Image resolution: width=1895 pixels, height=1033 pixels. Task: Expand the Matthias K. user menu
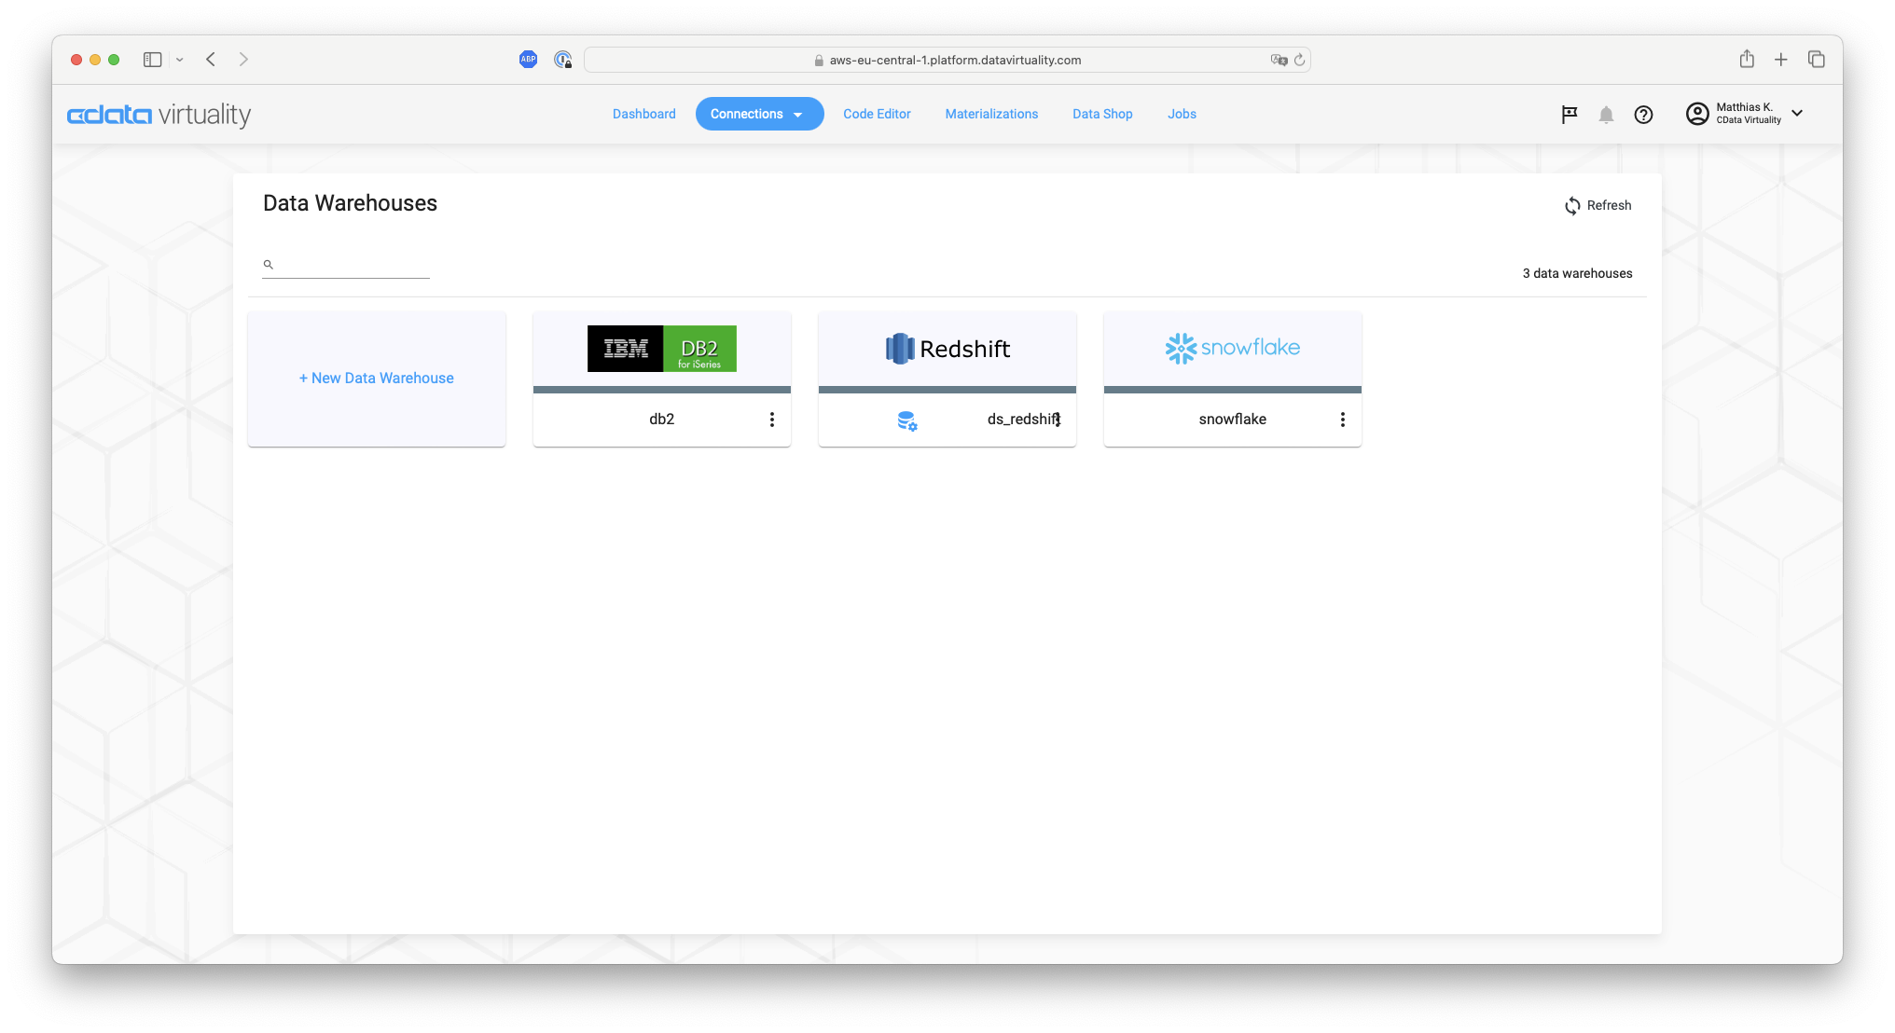pyautogui.click(x=1797, y=114)
